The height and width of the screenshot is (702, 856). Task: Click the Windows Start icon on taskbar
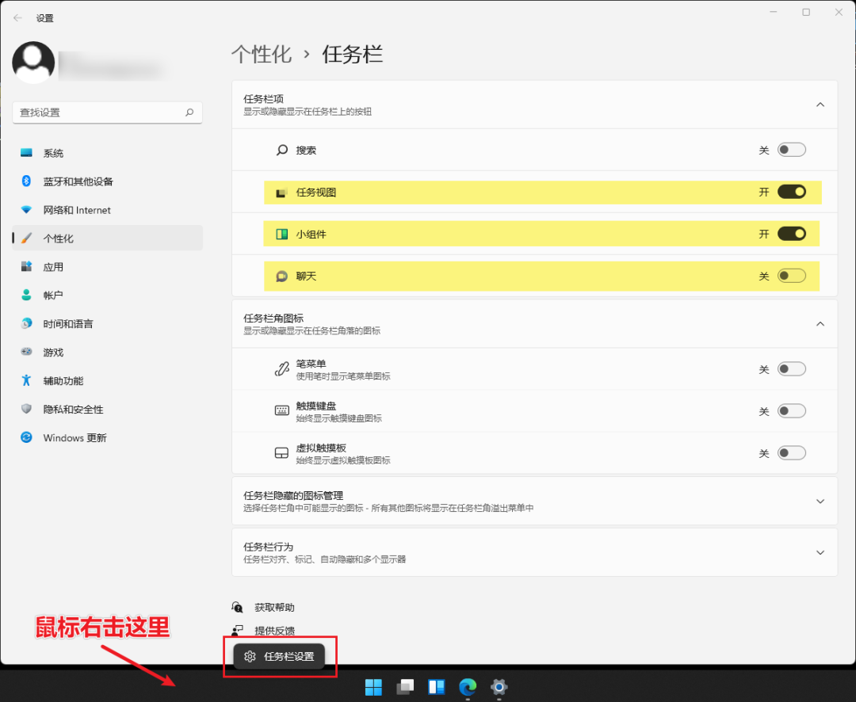[373, 686]
